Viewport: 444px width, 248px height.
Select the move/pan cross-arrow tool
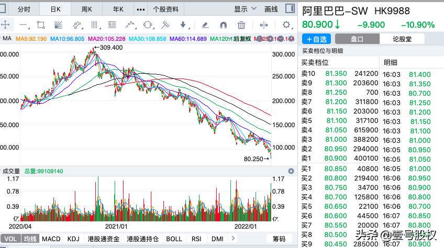pos(5,25)
